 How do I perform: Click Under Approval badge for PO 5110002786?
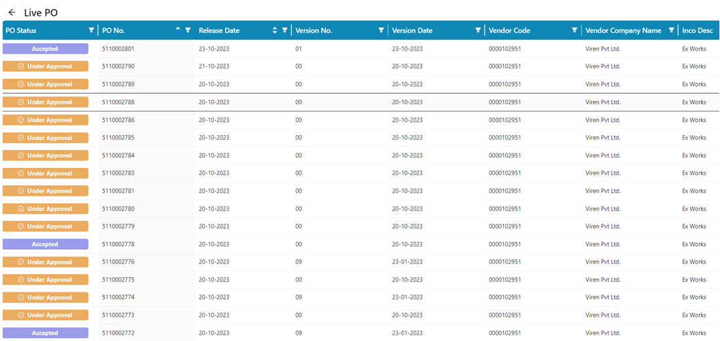45,120
